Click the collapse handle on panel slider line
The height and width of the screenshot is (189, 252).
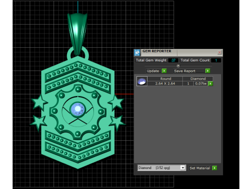(178, 66)
